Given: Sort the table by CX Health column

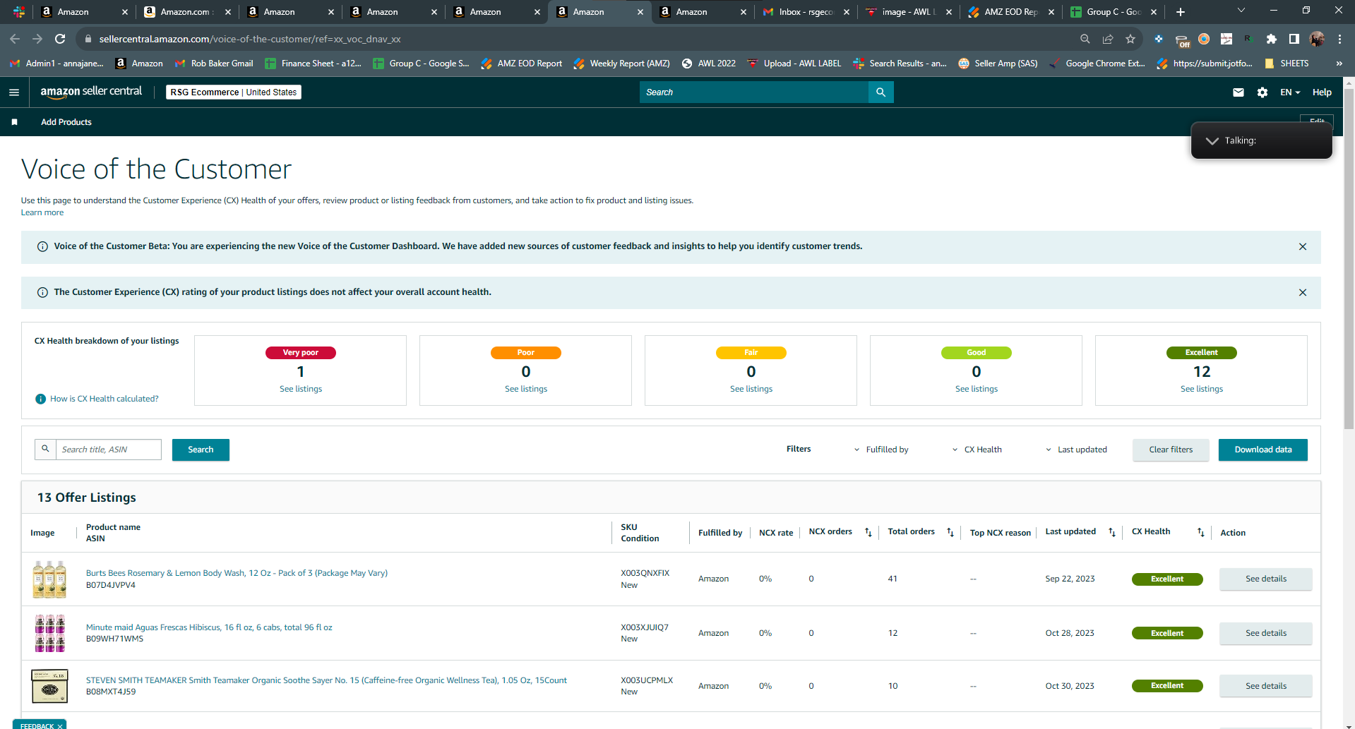Looking at the screenshot, I should click(1201, 532).
